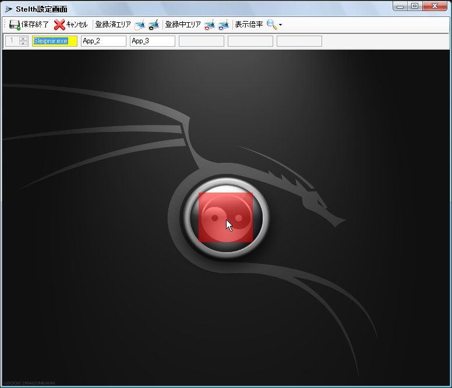Decrease the number spinner value
This screenshot has width=452, height=388.
coord(23,43)
